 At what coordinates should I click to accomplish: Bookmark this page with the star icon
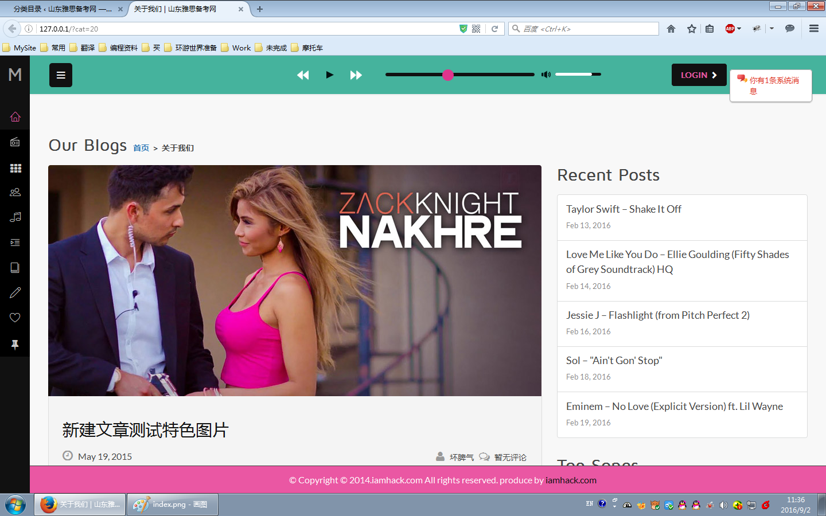692,29
